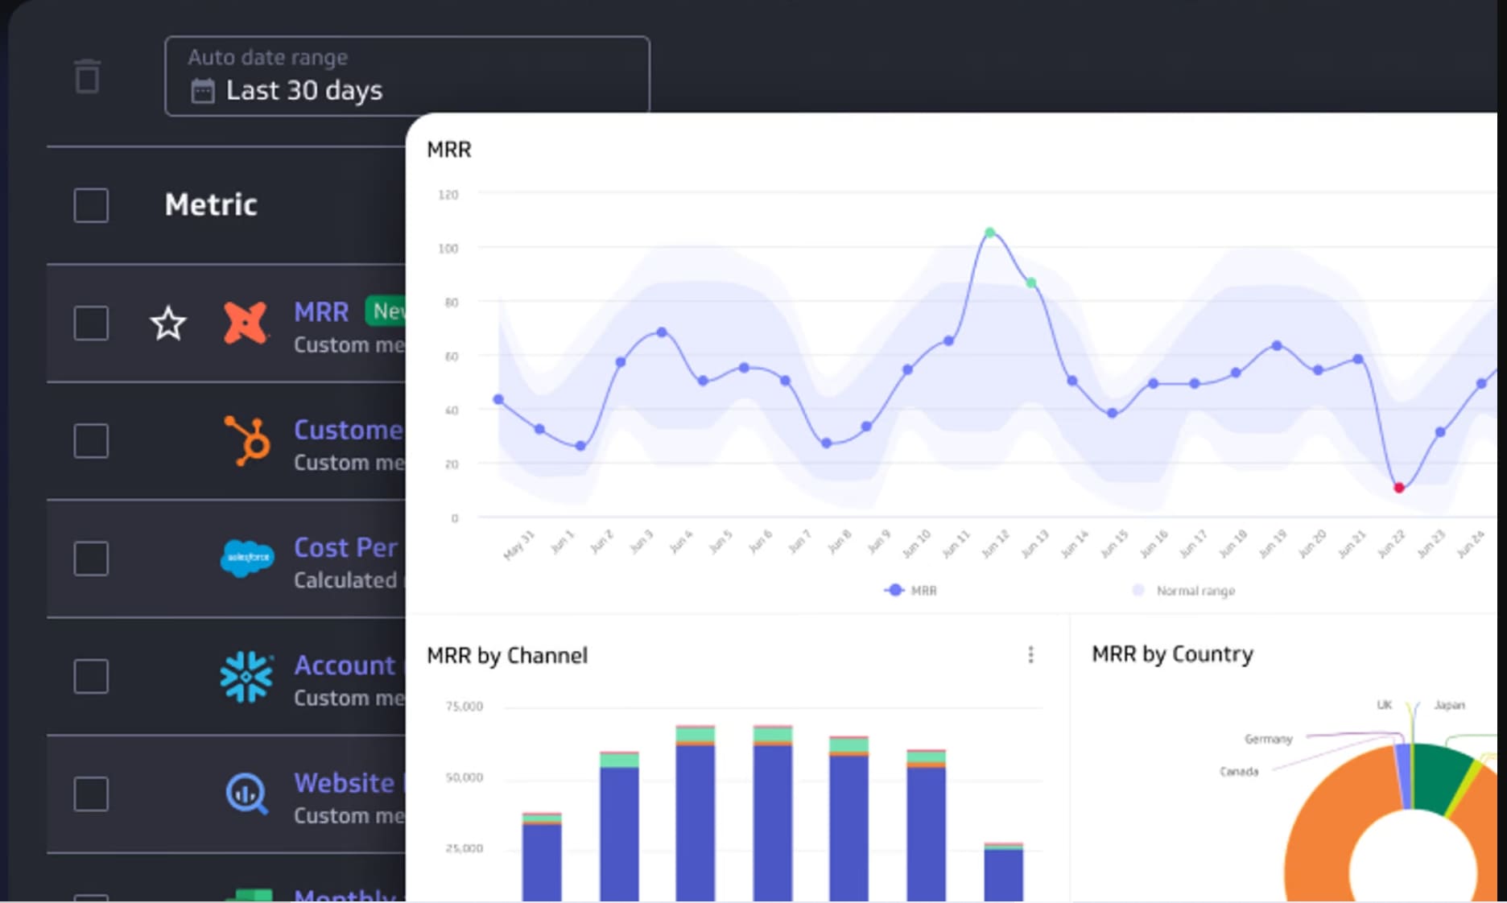Star the MRR metric as favorite
The width and height of the screenshot is (1507, 903).
[x=168, y=324]
